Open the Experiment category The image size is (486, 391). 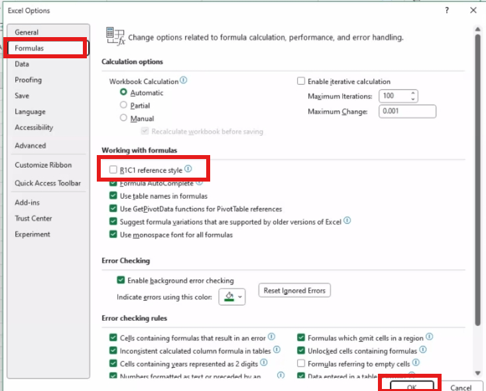point(32,234)
